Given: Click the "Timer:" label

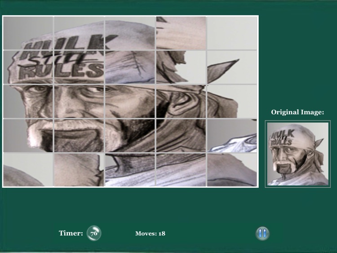Looking at the screenshot, I should click(71, 233).
